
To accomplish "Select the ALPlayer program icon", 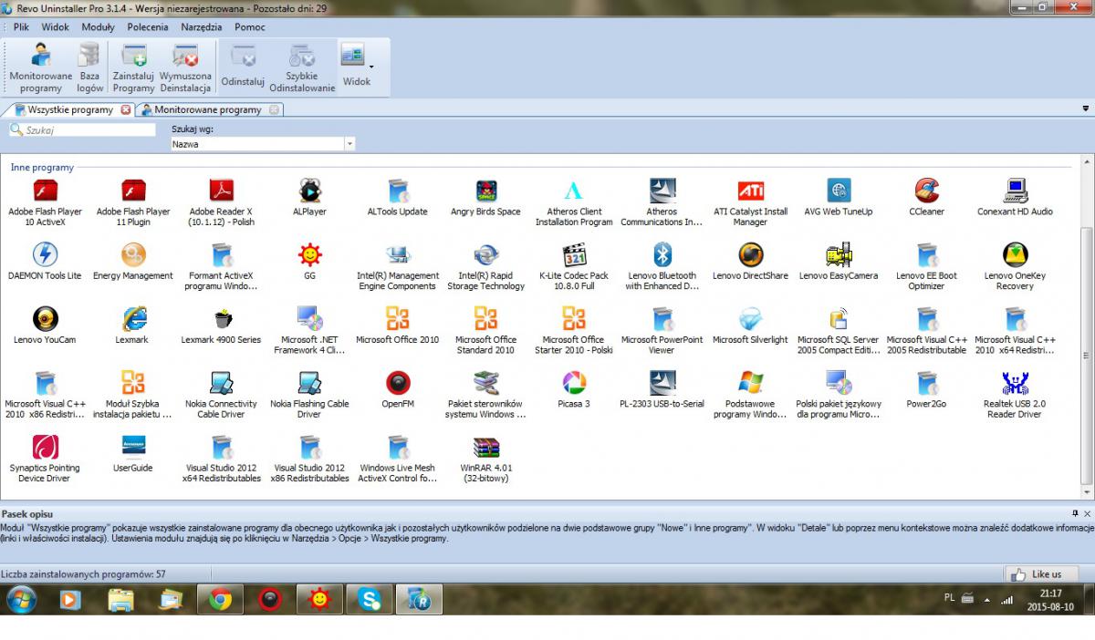I will tap(309, 198).
